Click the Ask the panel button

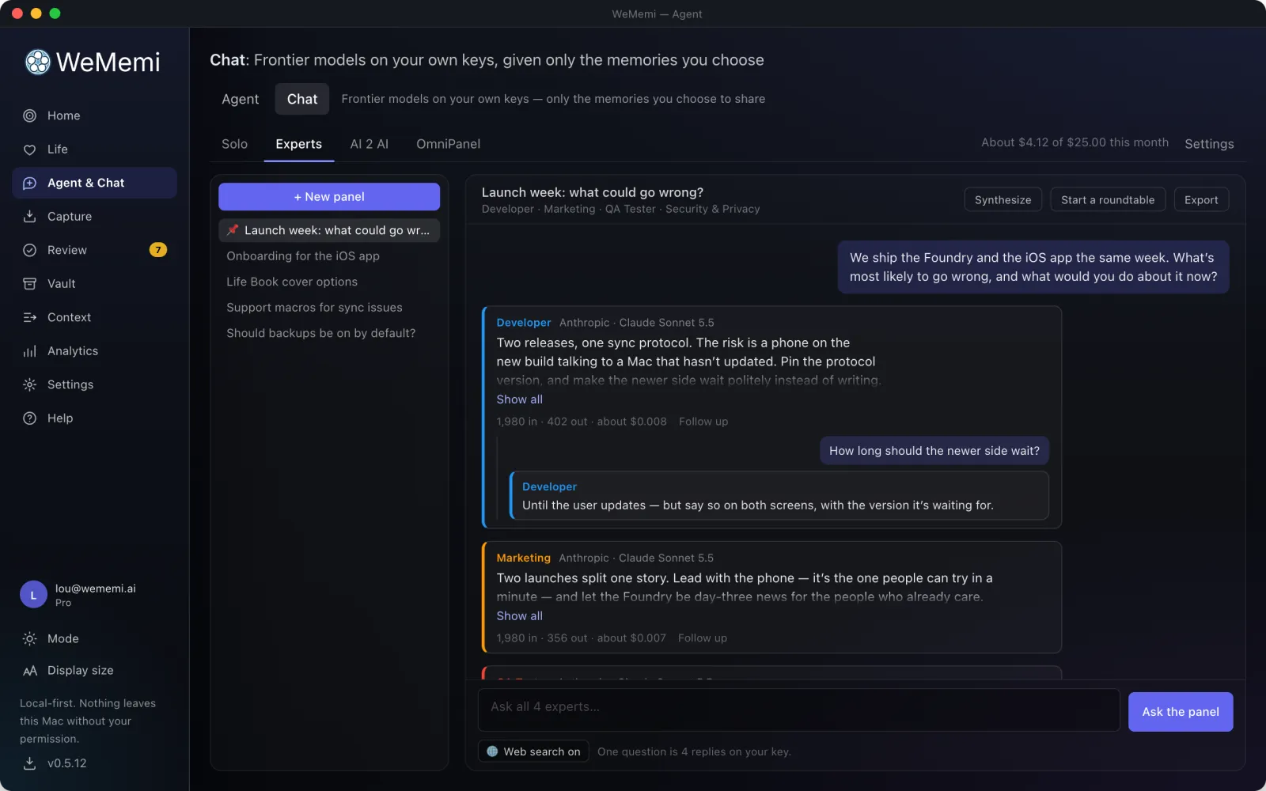1181,712
